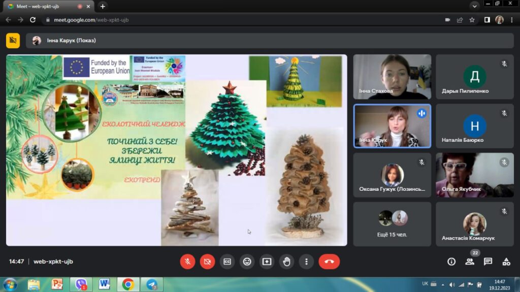The image size is (520, 292).
Task: Click the shared presentation slide
Action: click(176, 150)
